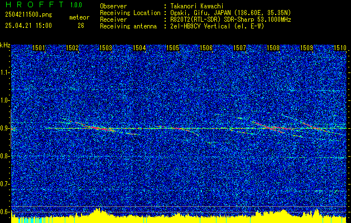Click the HROFFT program title

[x=34, y=4]
